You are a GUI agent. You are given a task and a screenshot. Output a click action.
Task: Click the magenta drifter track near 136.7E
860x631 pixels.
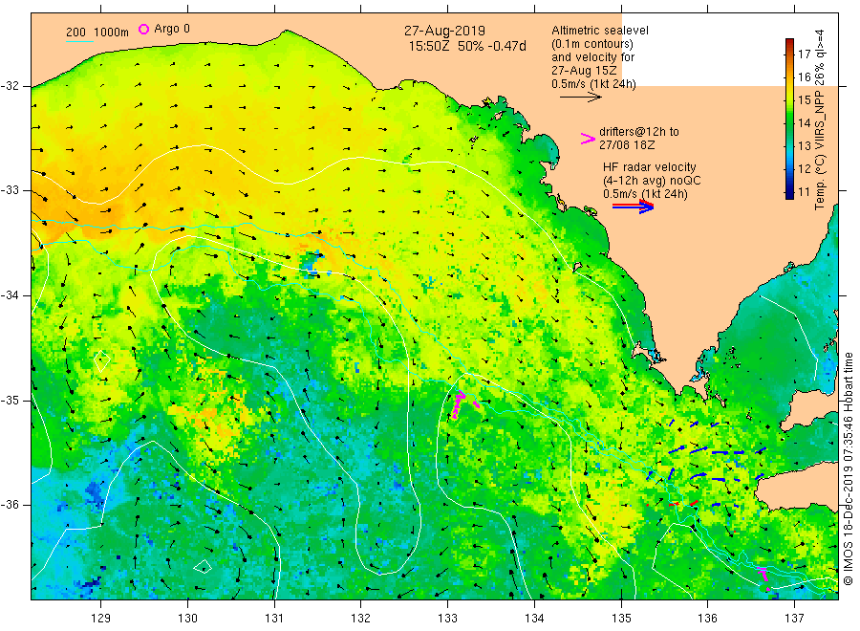pos(764,577)
